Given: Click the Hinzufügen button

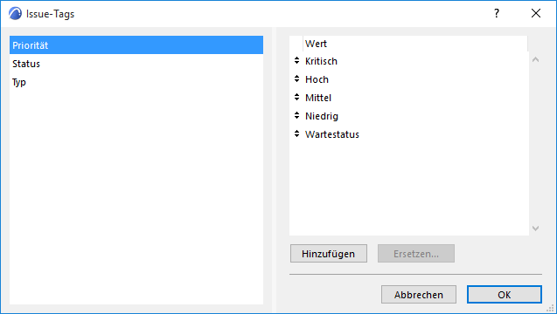Looking at the screenshot, I should coord(329,254).
